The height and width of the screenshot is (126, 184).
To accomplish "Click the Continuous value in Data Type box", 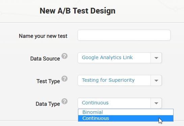I will (x=95, y=103).
